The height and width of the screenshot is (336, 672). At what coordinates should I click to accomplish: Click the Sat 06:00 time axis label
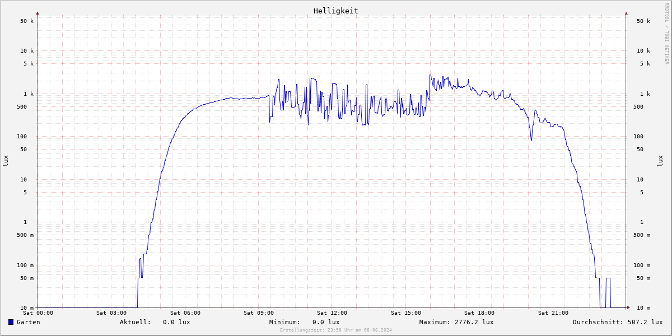pyautogui.click(x=185, y=313)
